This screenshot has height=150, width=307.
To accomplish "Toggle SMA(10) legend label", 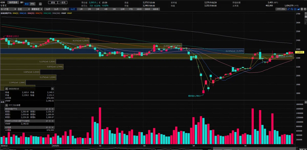I will pyautogui.click(x=23, y=13).
